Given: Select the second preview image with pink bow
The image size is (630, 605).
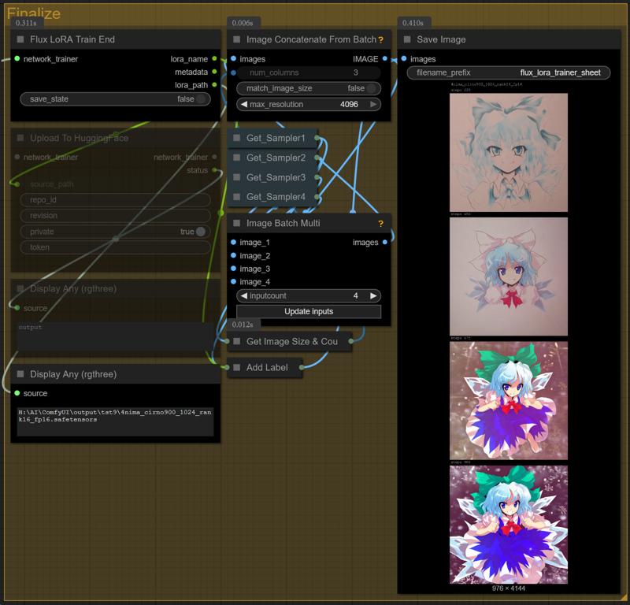Looking at the screenshot, I should 509,277.
